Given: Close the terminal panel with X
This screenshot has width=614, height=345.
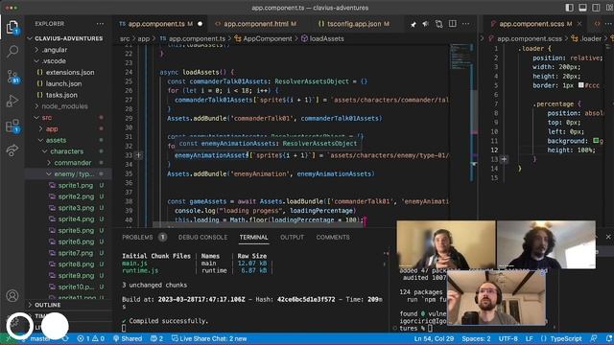Looking at the screenshot, I should click(x=608, y=237).
